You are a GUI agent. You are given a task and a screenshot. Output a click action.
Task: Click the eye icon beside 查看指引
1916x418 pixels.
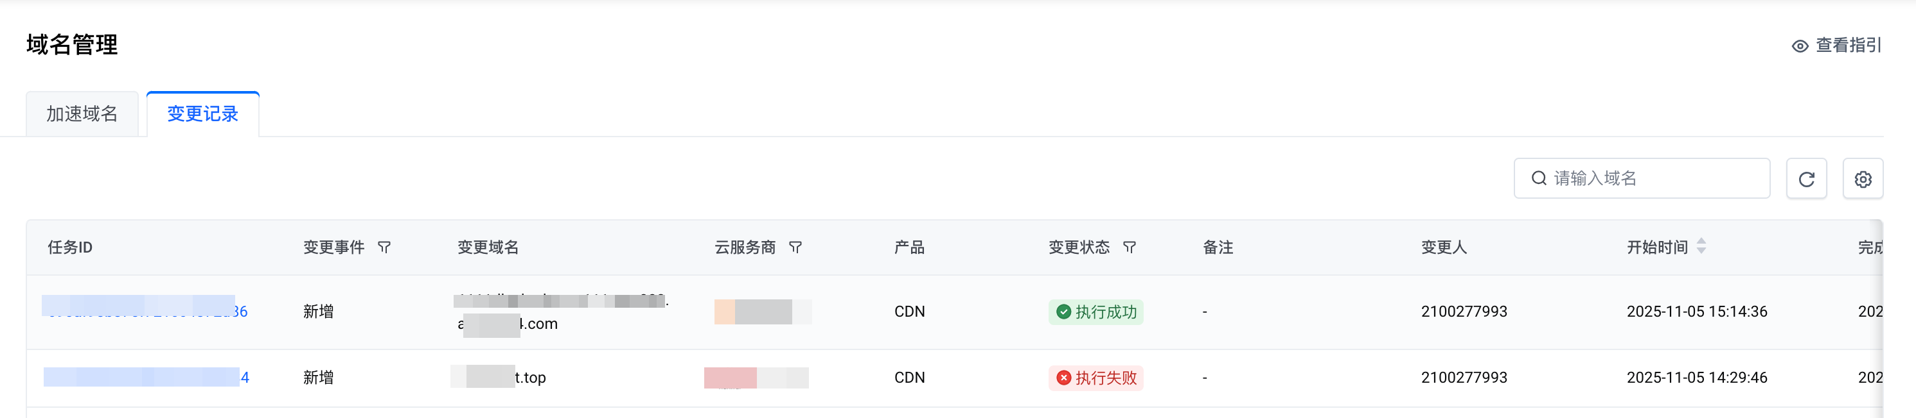click(1799, 46)
